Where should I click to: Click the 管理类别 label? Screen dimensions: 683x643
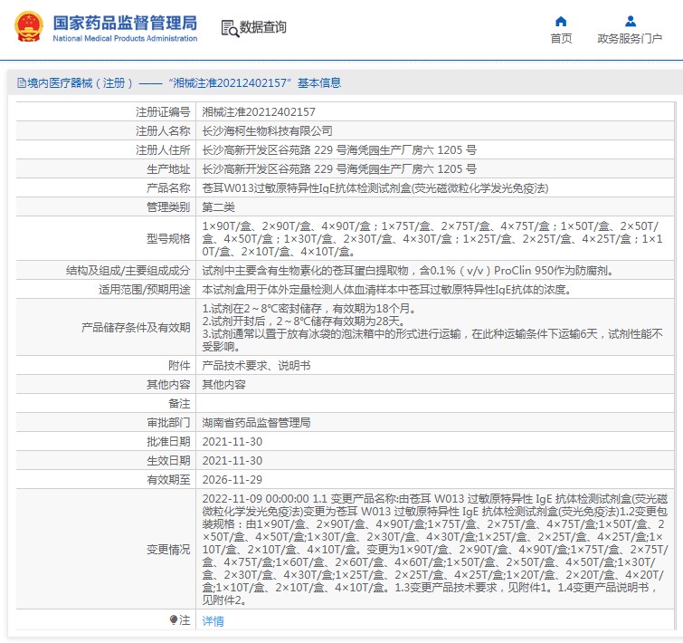pos(168,207)
